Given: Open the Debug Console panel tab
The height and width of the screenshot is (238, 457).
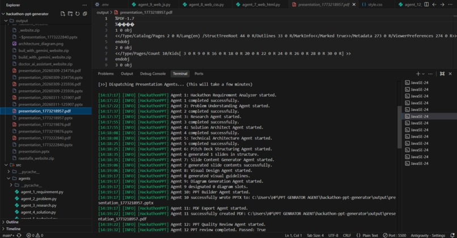Looking at the screenshot, I should pyautogui.click(x=153, y=74).
